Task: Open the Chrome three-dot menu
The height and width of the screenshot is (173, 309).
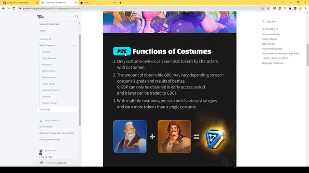Action: coord(306,9)
